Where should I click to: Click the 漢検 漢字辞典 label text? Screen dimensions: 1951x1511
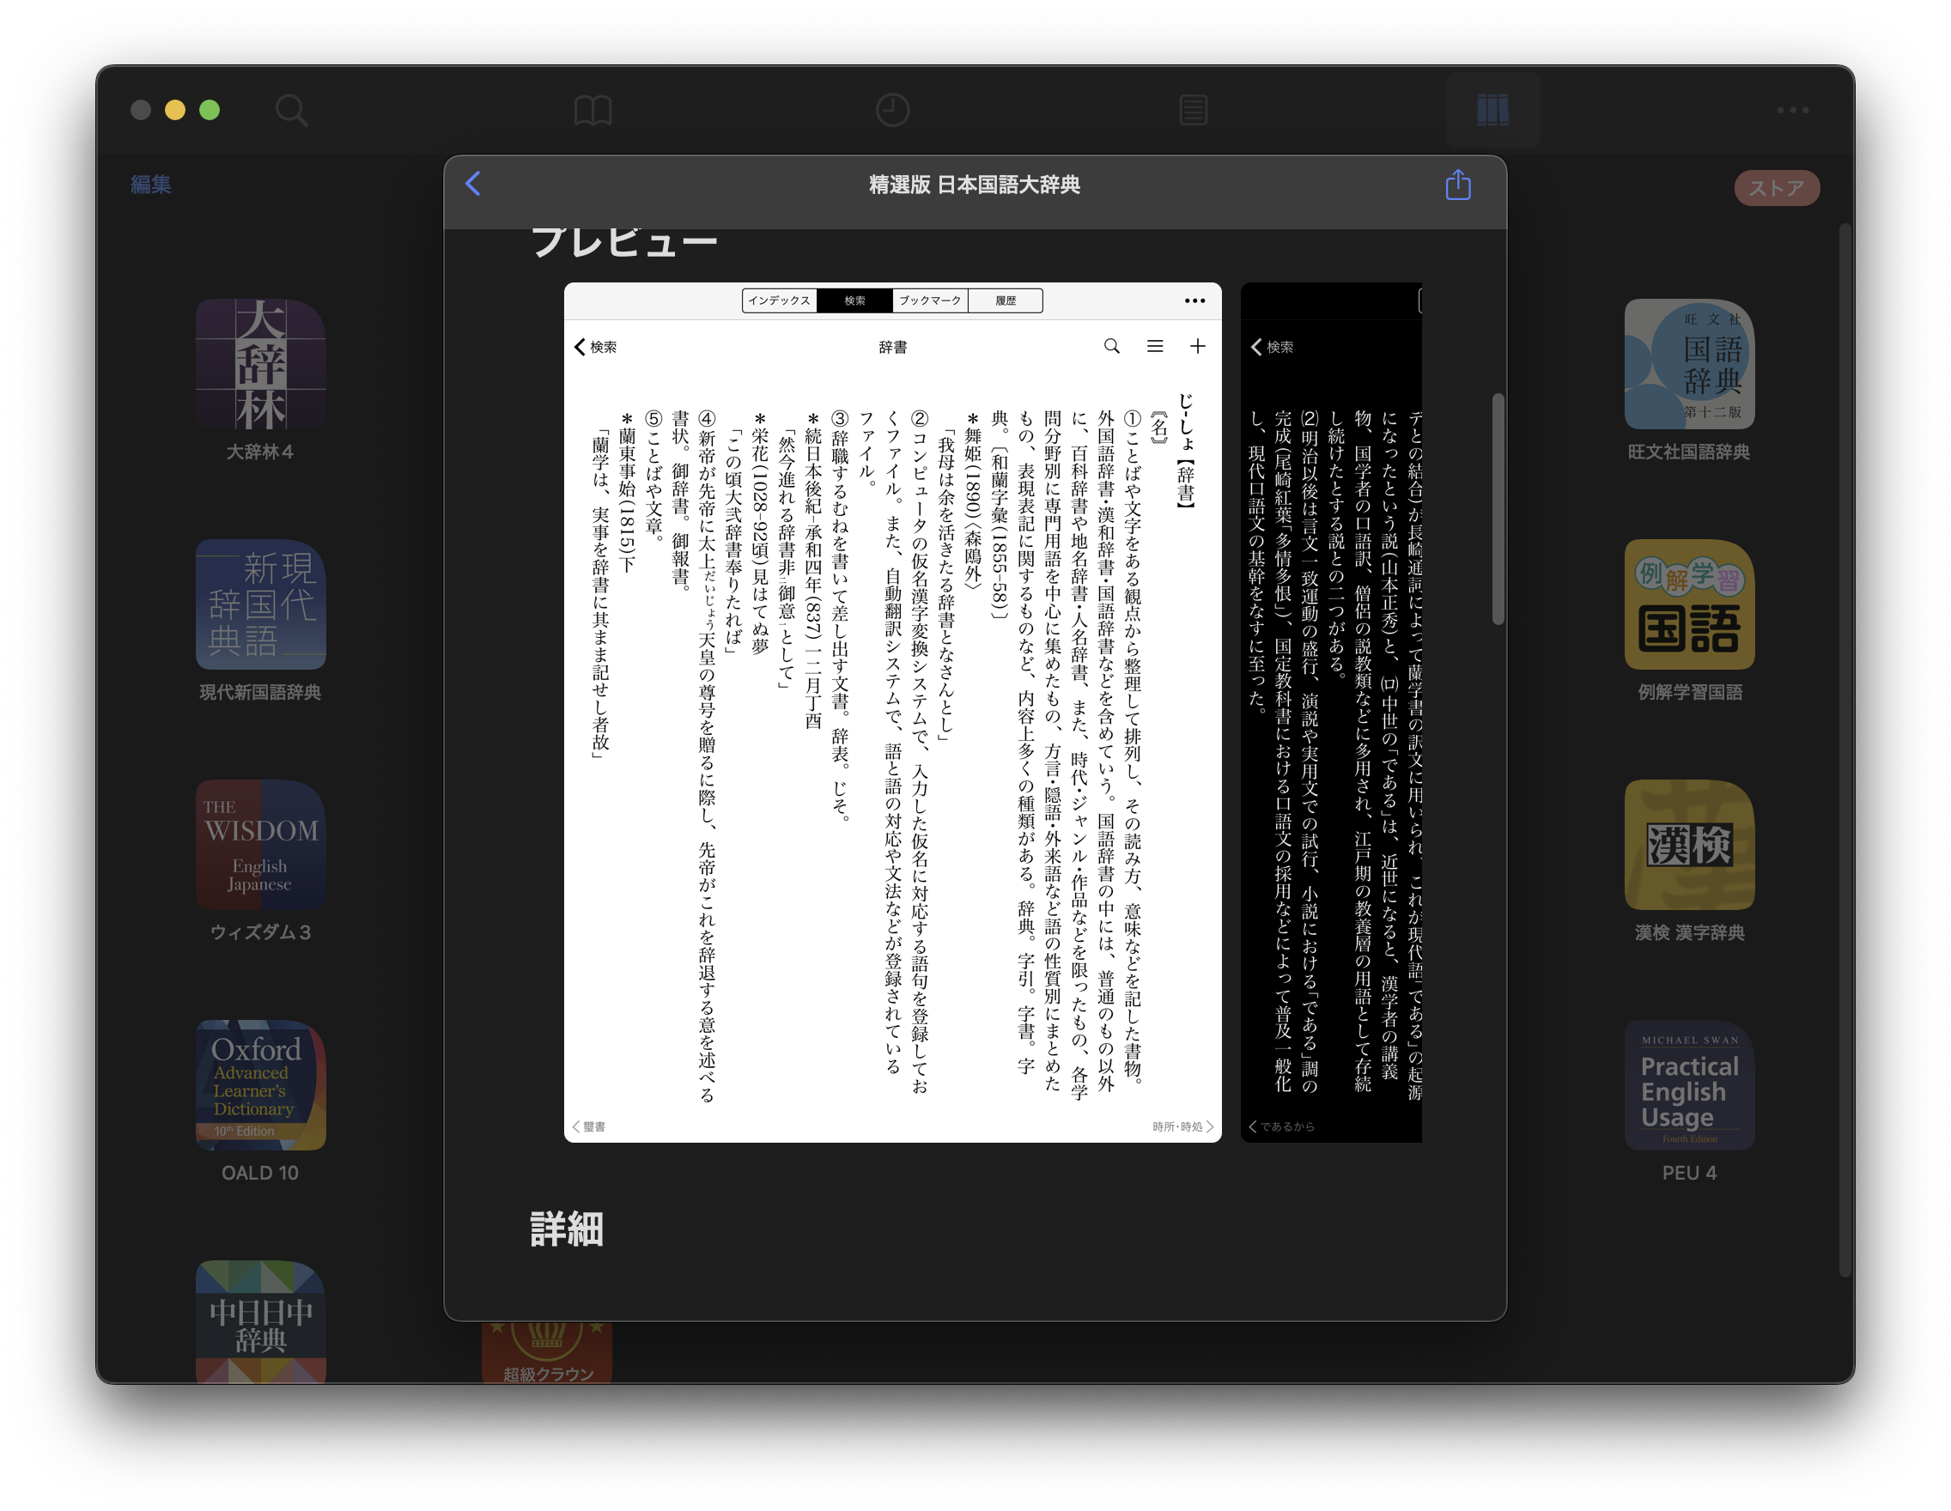coord(1689,932)
